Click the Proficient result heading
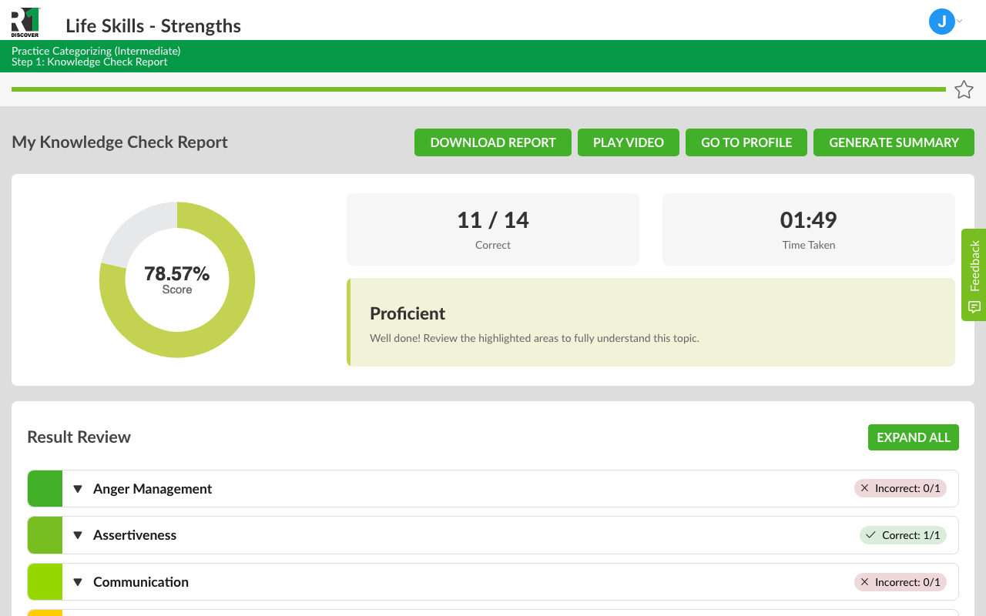Viewport: 986px width, 616px height. pos(407,313)
